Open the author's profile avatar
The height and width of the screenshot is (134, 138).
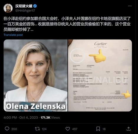(x=8, y=8)
